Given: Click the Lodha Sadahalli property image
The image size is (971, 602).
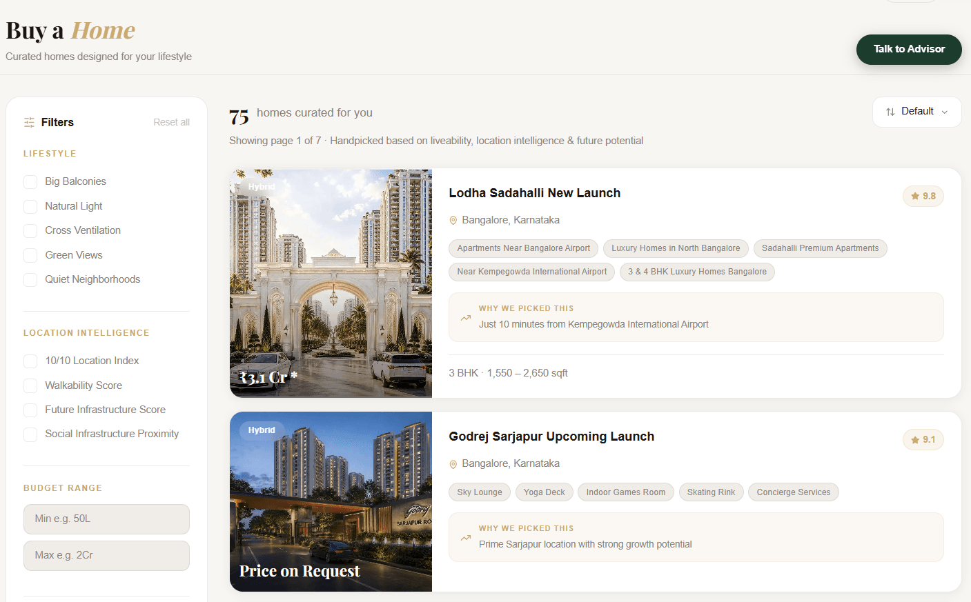Looking at the screenshot, I should tap(331, 283).
